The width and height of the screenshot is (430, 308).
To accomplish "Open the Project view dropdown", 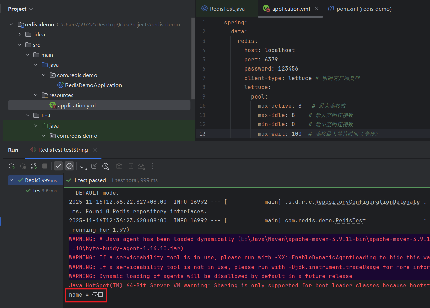I will (x=21, y=9).
